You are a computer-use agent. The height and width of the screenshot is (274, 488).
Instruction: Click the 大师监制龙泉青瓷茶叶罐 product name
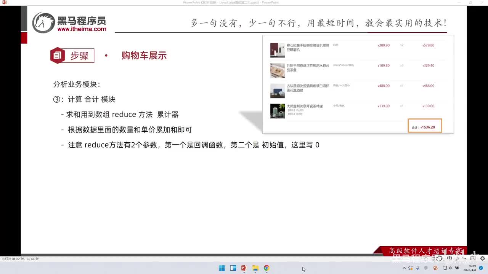pyautogui.click(x=305, y=106)
